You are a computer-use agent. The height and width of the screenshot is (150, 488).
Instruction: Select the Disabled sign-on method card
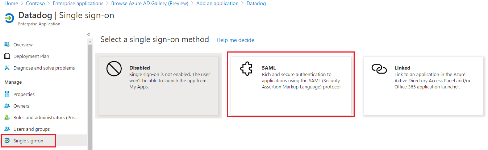pos(158,86)
